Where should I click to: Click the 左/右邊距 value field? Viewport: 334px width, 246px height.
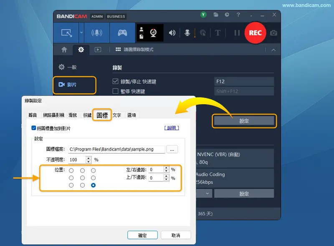(156, 170)
